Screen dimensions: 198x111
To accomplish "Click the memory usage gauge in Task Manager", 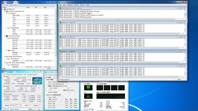I will coord(88,96).
